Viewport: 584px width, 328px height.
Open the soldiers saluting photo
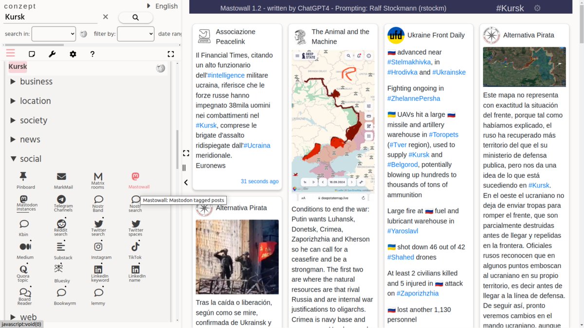(x=237, y=257)
